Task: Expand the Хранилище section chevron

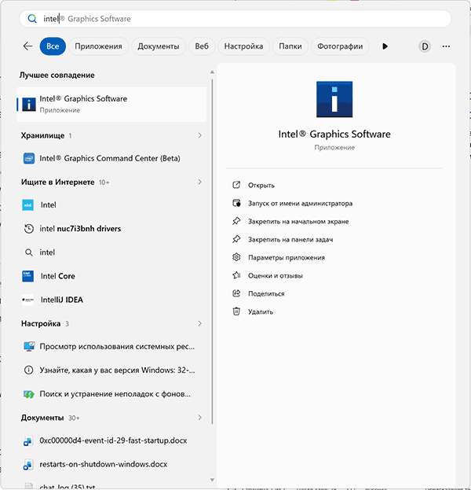Action: 200,135
